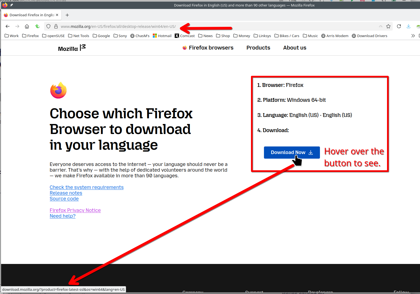The height and width of the screenshot is (294, 420).
Task: Open the Firefox bookmarks folder
Action: click(30, 36)
